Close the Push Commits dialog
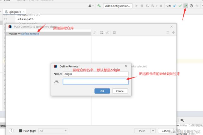The height and width of the screenshot is (135, 203). [171, 26]
